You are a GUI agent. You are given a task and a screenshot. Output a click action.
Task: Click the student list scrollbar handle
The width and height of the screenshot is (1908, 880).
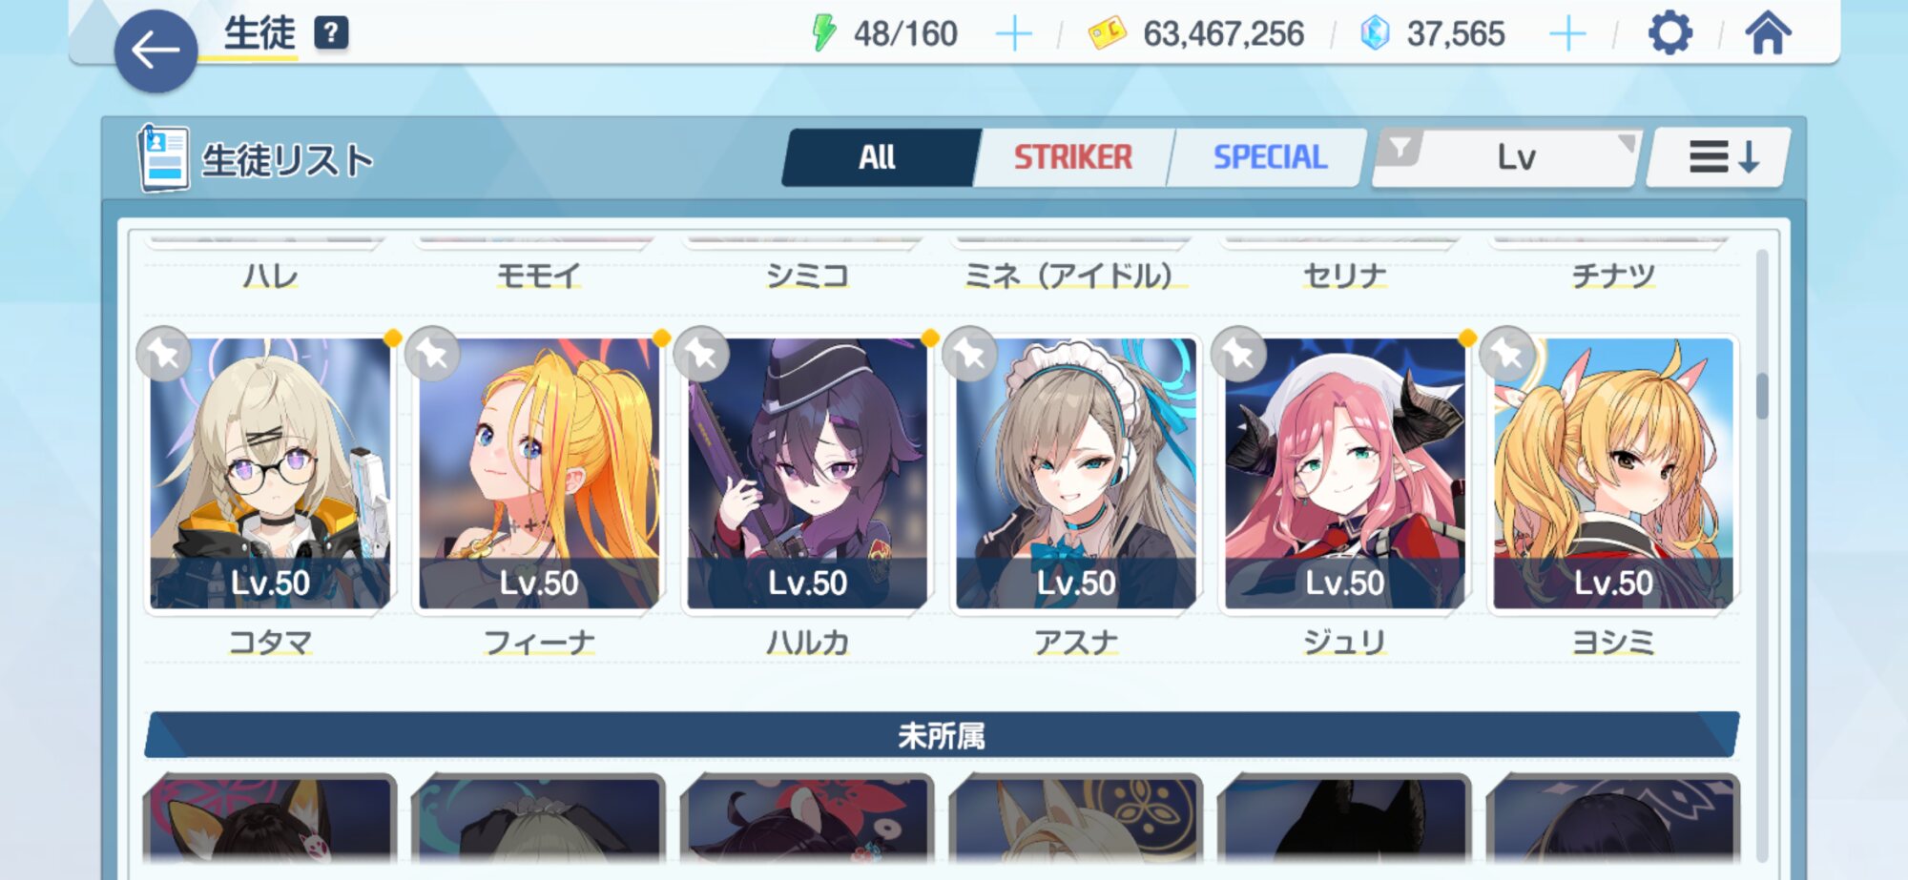[x=1761, y=394]
